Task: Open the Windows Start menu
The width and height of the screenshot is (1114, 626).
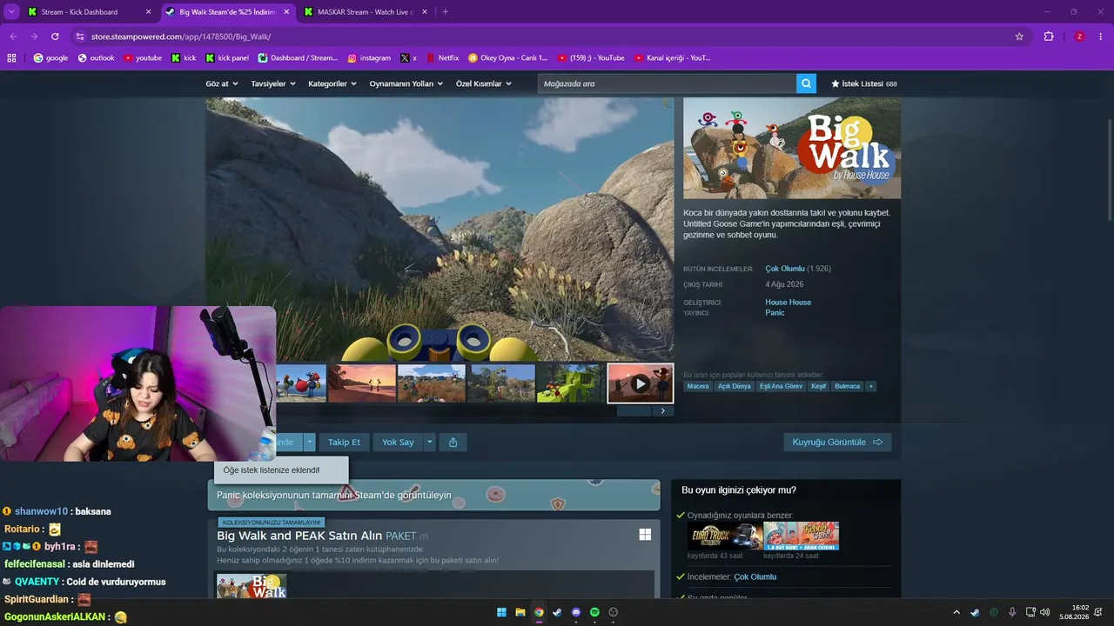Action: (502, 613)
